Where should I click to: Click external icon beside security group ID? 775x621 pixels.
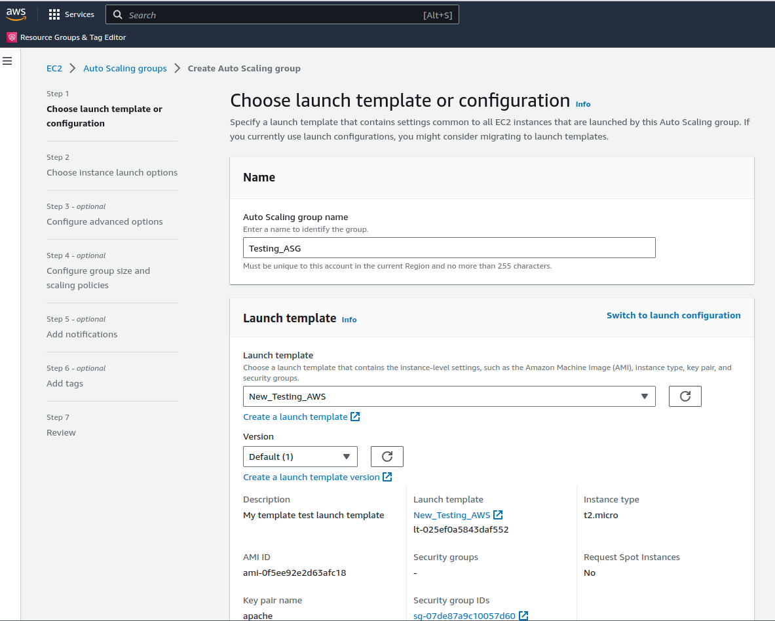(523, 616)
